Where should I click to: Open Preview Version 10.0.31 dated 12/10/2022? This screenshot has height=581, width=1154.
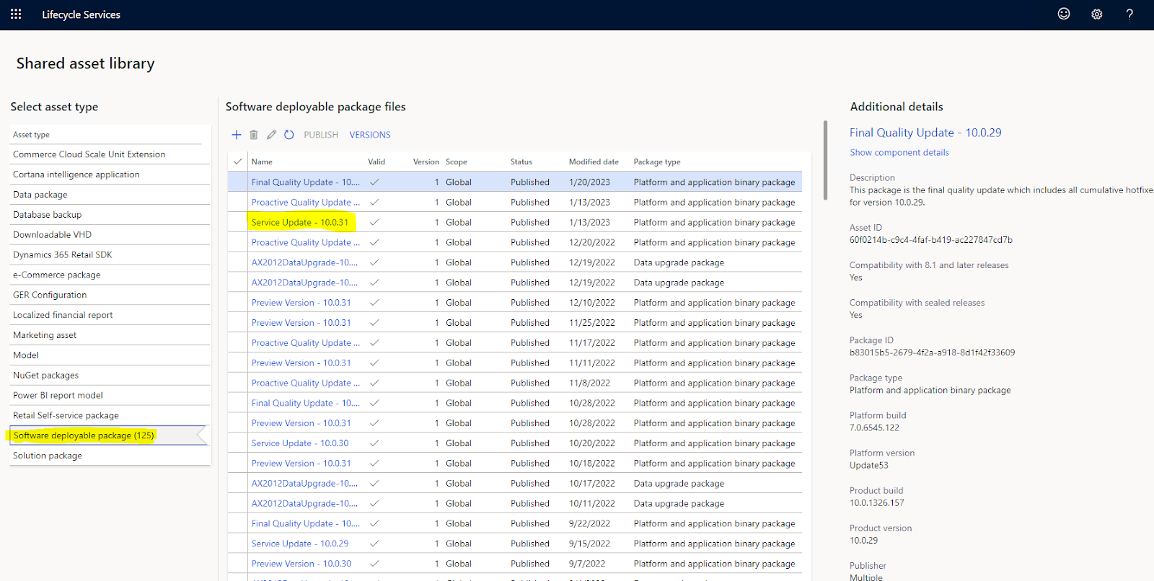coord(301,303)
